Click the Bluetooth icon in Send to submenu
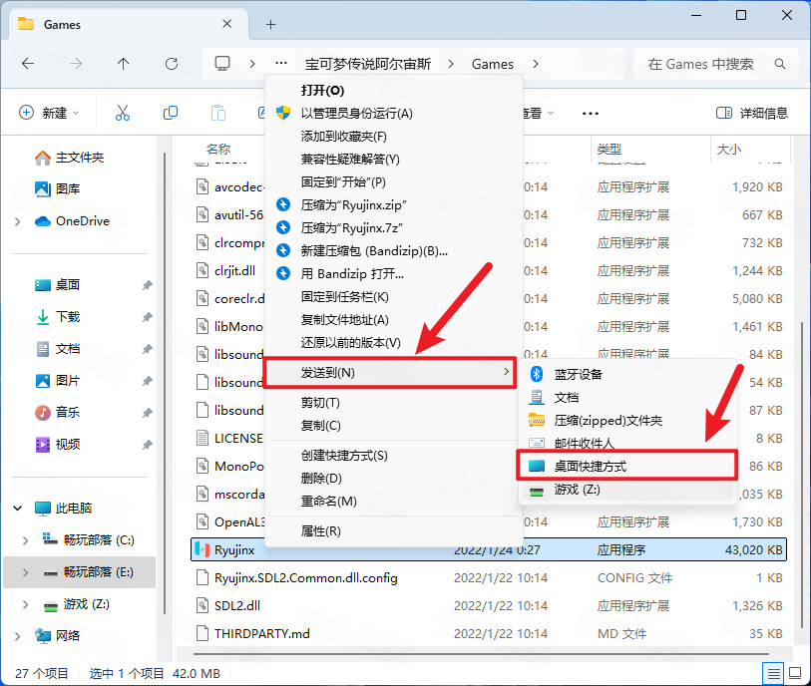 [x=537, y=374]
